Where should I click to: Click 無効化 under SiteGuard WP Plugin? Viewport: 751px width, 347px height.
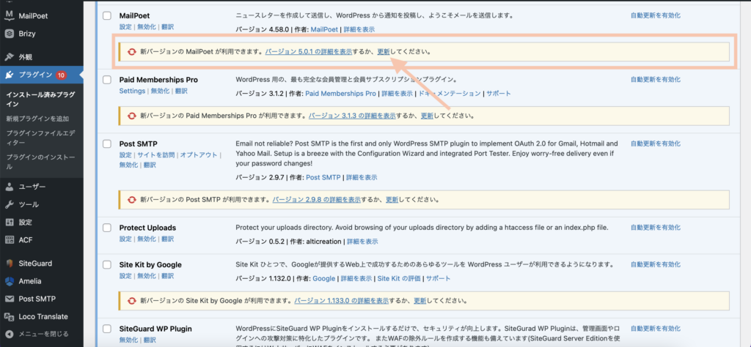click(x=128, y=340)
